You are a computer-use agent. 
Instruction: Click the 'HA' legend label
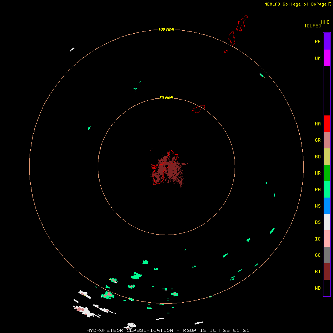(x=317, y=124)
